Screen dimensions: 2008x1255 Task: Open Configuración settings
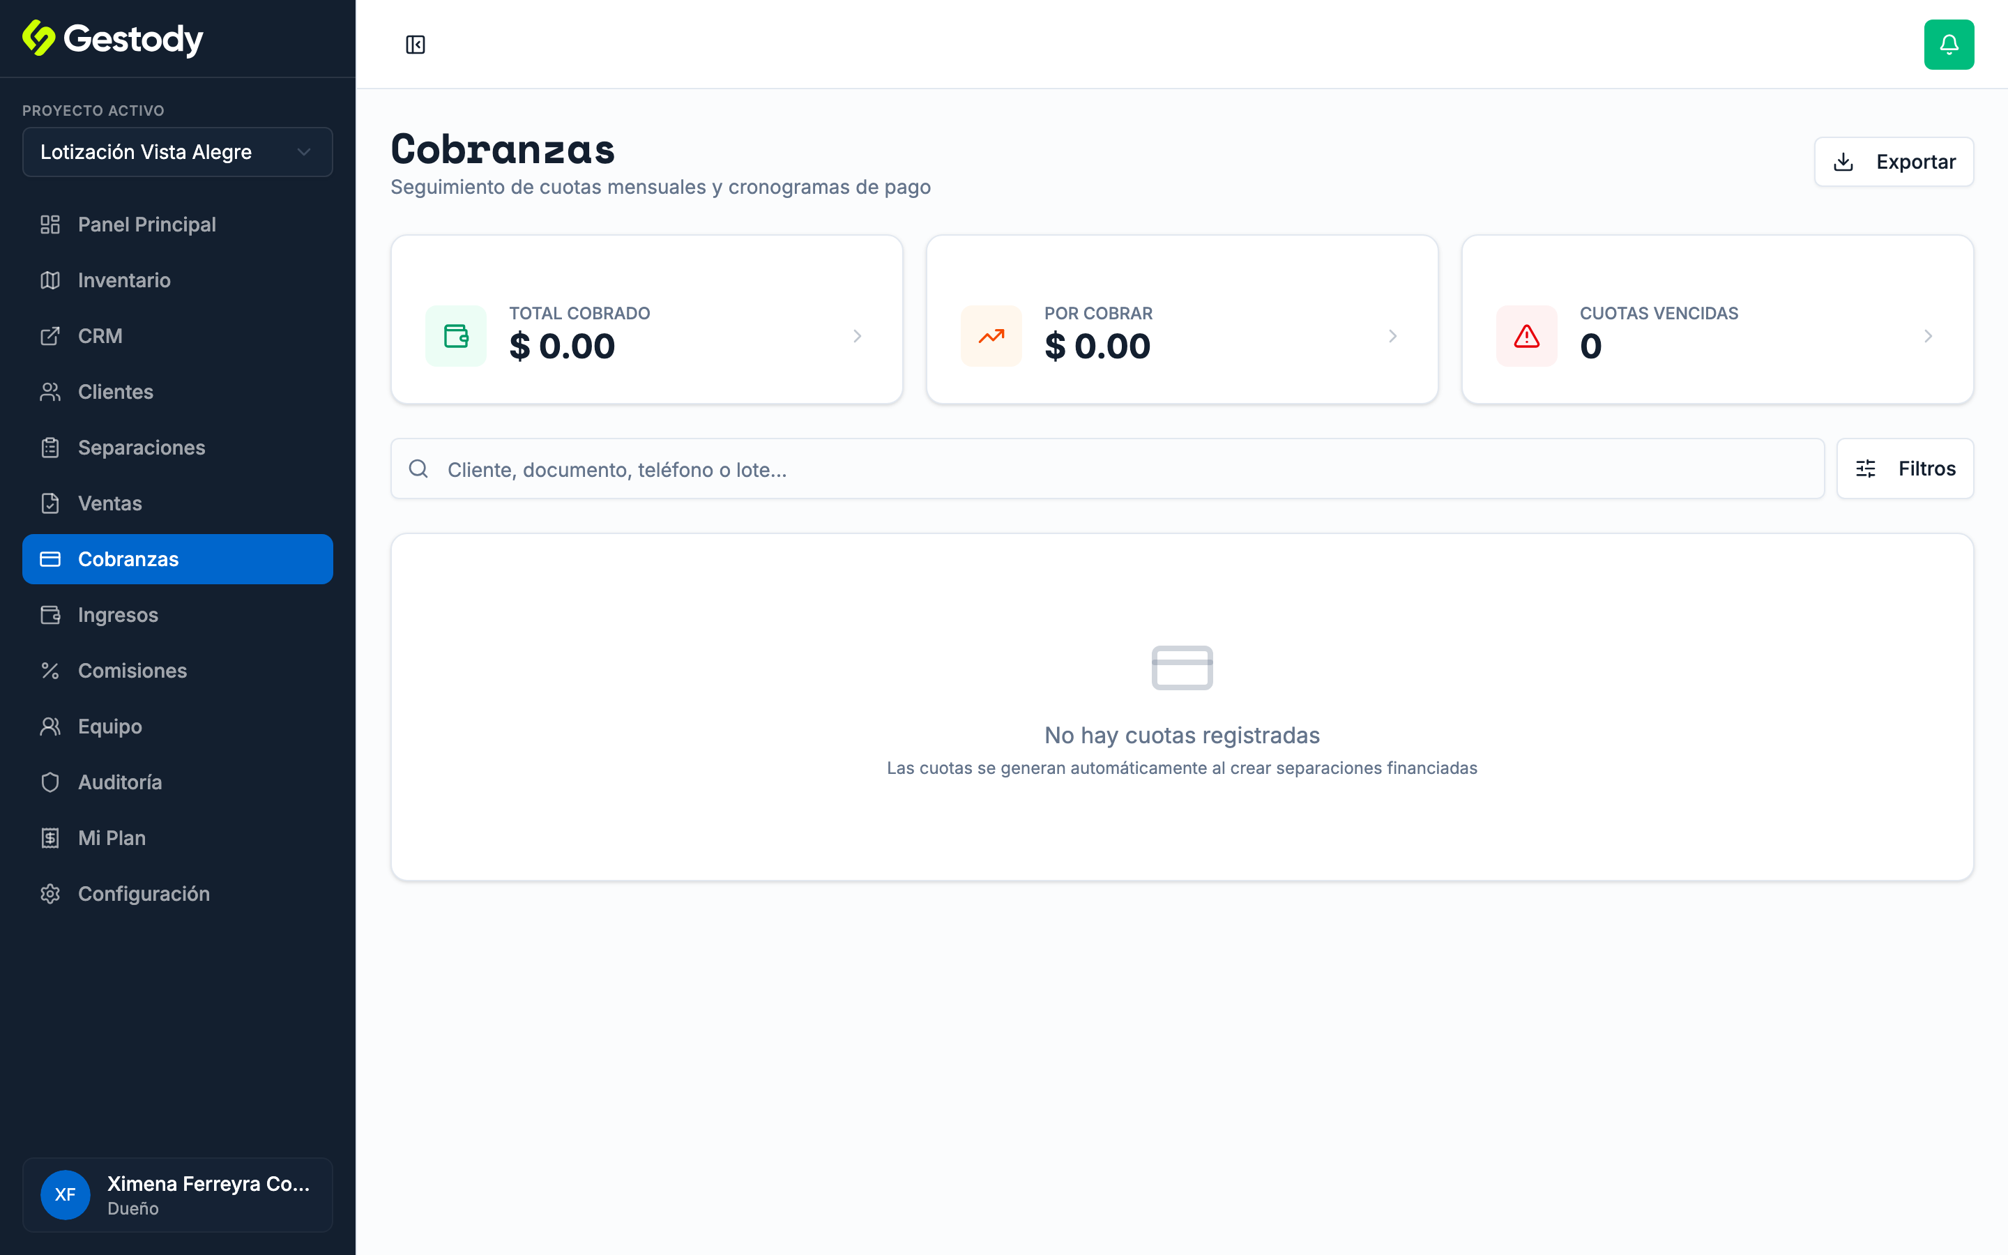click(x=178, y=894)
